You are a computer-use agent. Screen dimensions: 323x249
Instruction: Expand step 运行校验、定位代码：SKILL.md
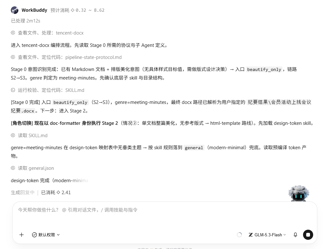(x=47, y=90)
